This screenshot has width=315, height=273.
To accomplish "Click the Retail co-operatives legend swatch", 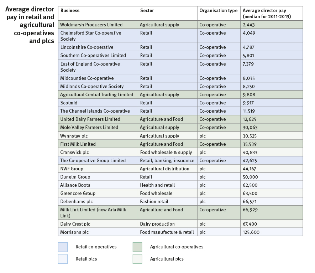I will point(63,247).
